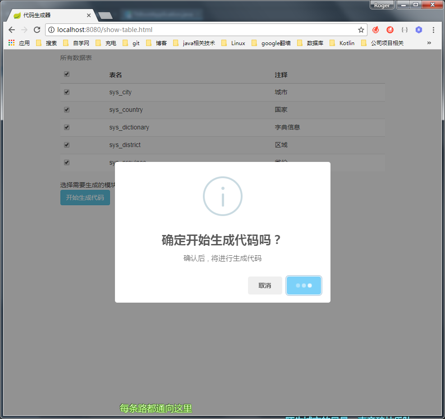Toggle the sys_city row checkbox

(67, 92)
